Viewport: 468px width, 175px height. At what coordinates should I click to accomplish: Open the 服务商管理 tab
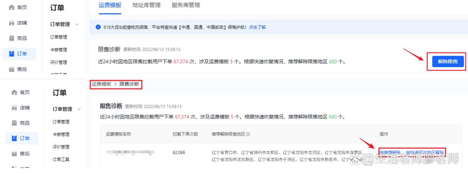point(186,5)
